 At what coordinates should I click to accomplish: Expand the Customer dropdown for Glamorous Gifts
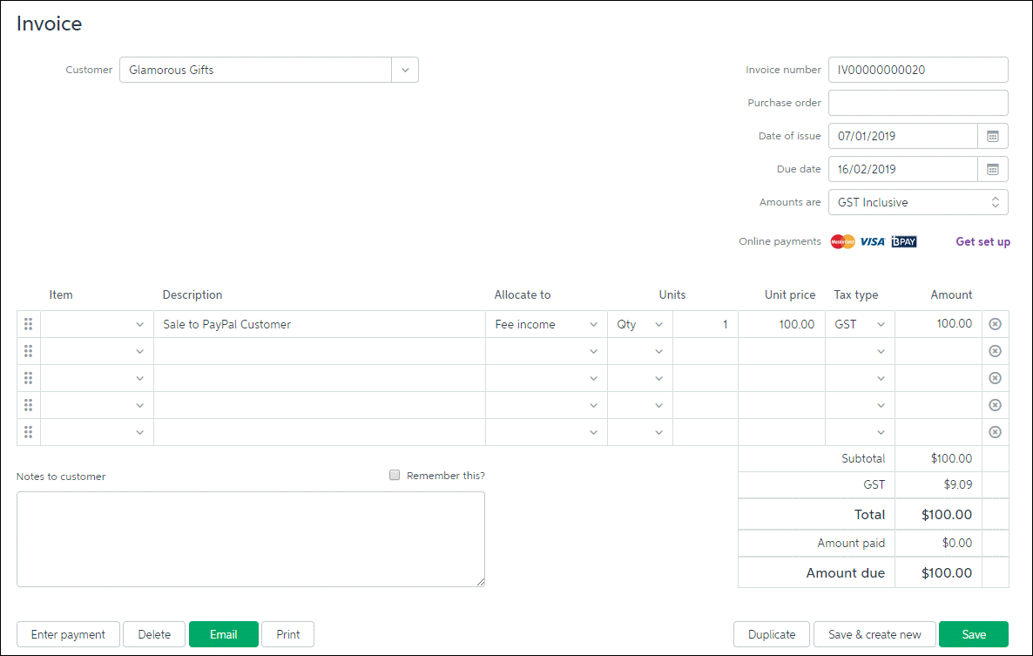[x=404, y=70]
